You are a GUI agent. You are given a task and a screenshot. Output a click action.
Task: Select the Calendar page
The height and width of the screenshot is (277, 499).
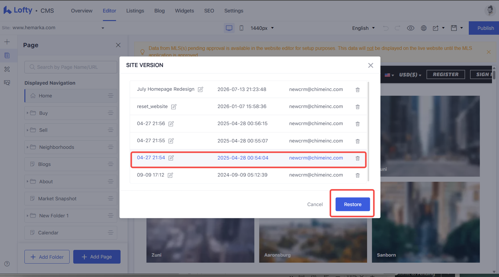[71, 233]
